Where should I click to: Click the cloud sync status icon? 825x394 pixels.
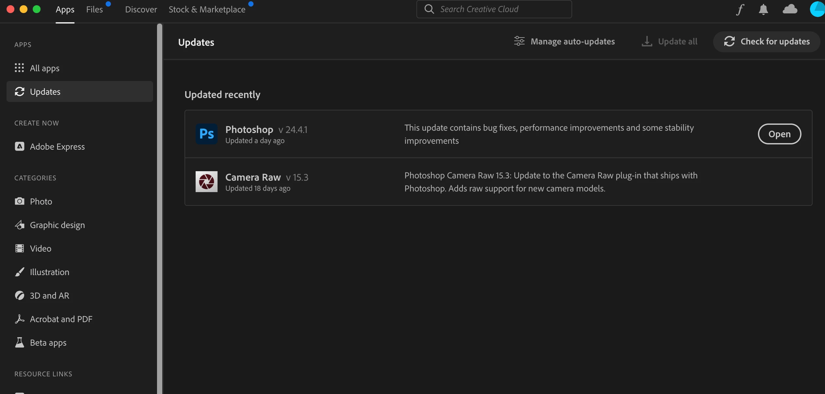(x=790, y=9)
